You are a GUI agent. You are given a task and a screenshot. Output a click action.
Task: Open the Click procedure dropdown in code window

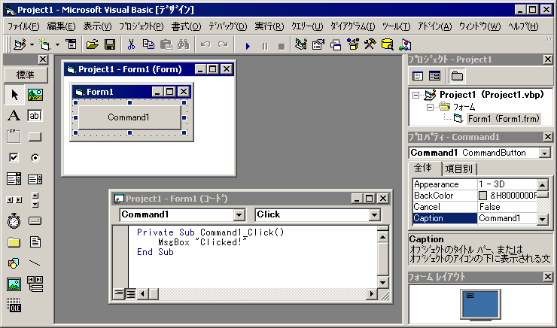[x=373, y=214]
